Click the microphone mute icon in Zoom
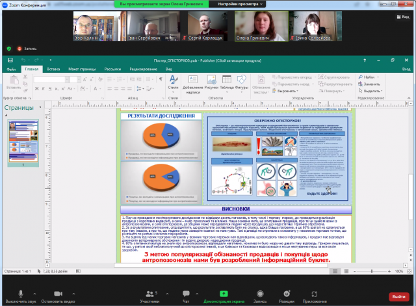Screen dimensions: 416x306 click(20, 292)
